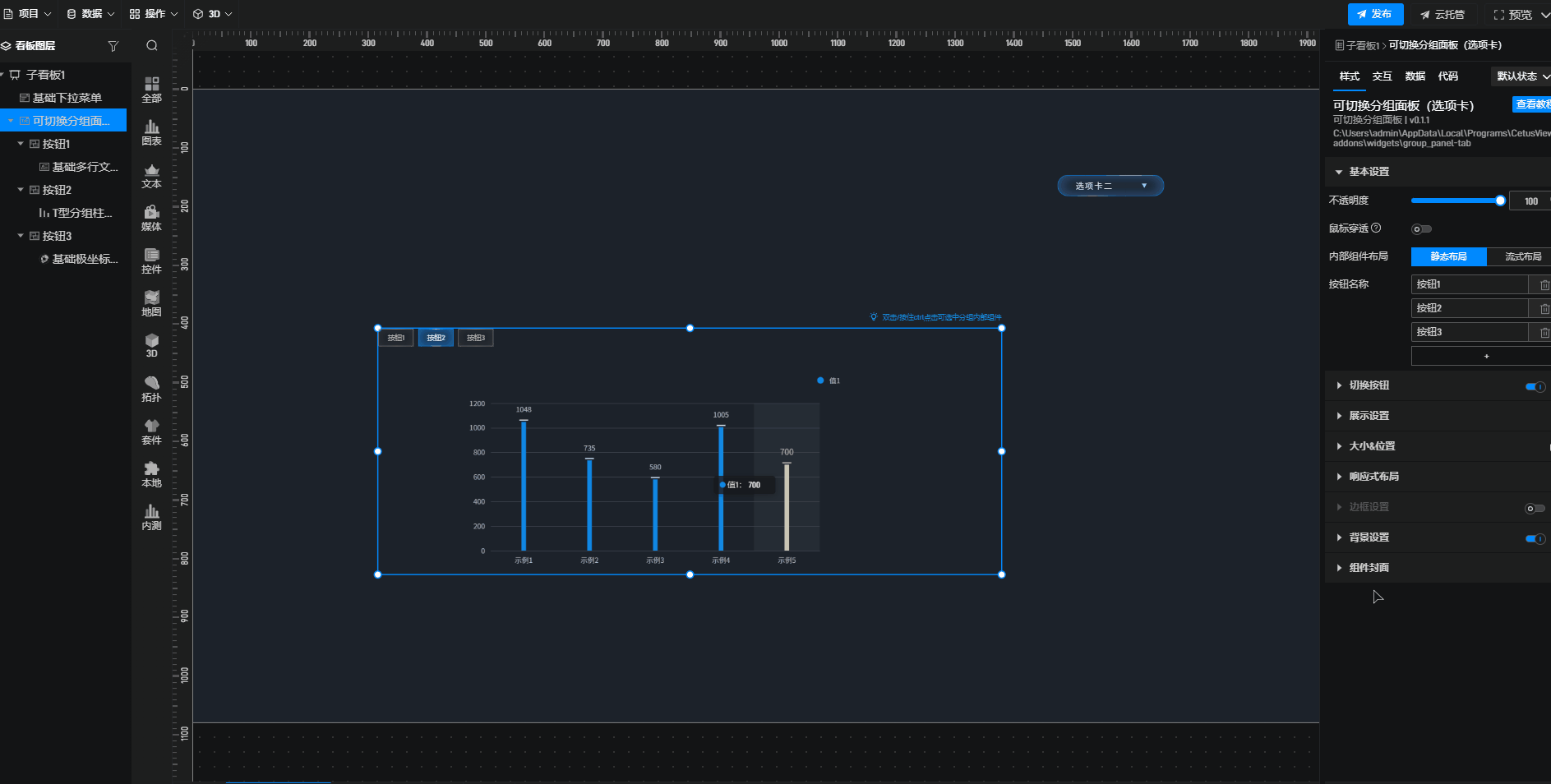Screen dimensions: 1551x784
Task: Click the layer filter funnel icon
Action: (x=113, y=46)
